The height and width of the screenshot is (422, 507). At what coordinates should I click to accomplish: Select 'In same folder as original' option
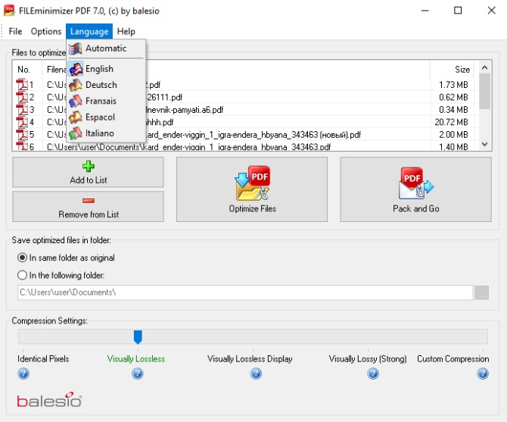[23, 258]
